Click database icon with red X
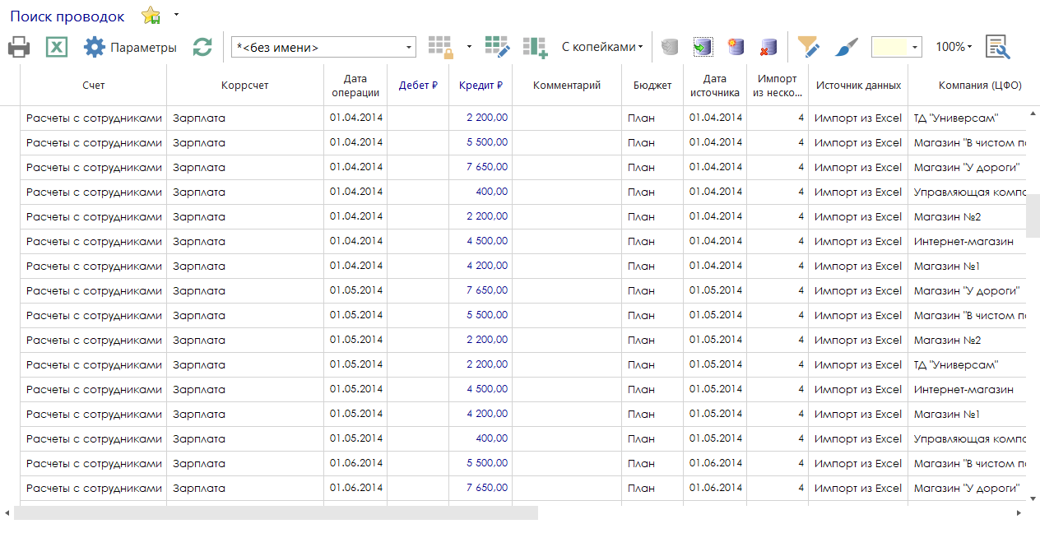Screen dimensions: 1040x547 click(x=768, y=47)
